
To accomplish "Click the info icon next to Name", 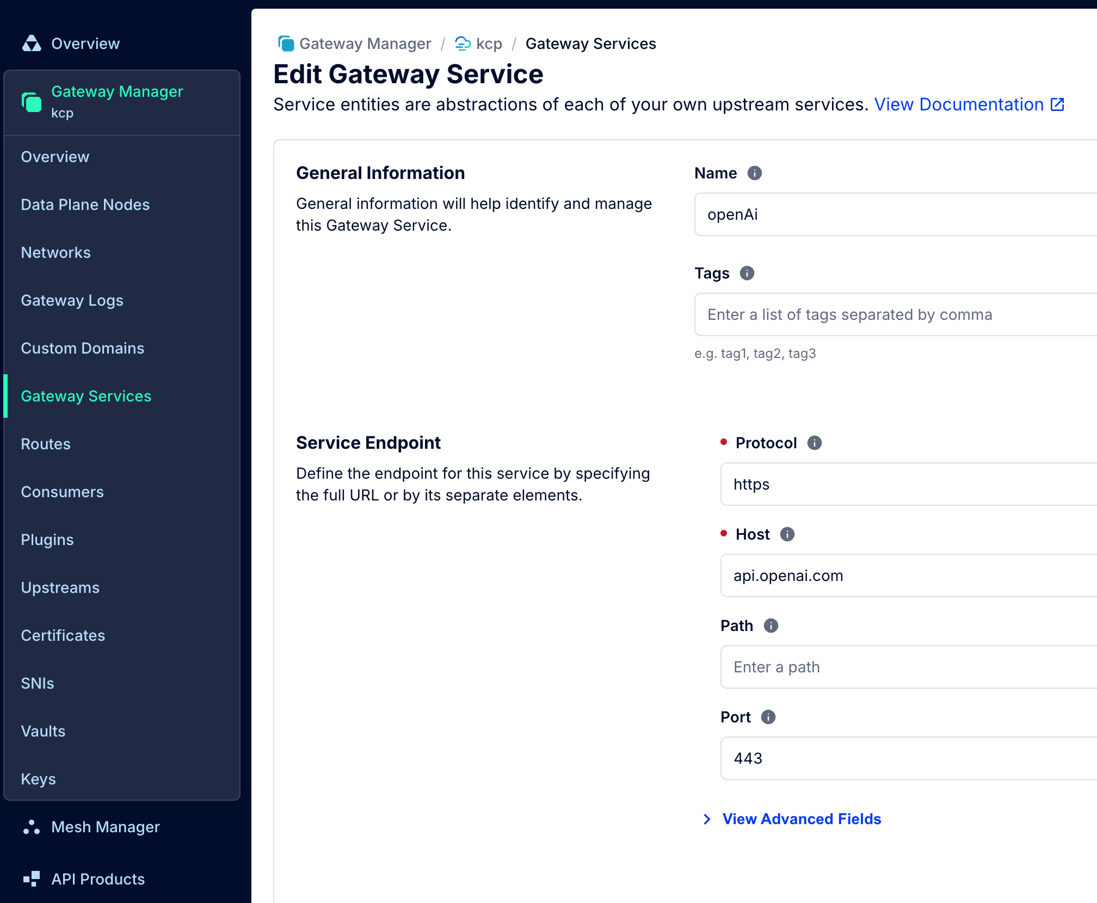I will click(754, 173).
